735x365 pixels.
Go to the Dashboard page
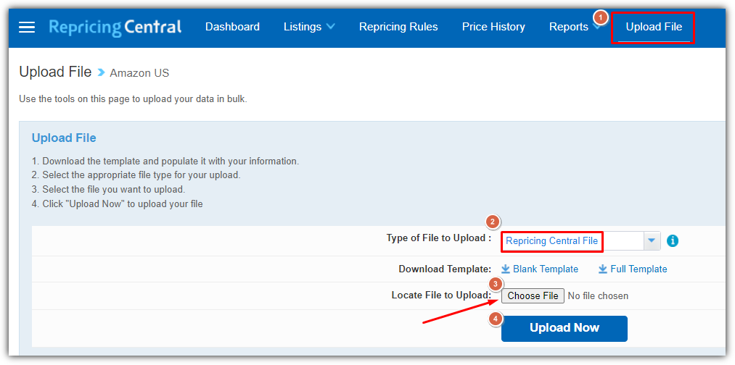(x=232, y=27)
